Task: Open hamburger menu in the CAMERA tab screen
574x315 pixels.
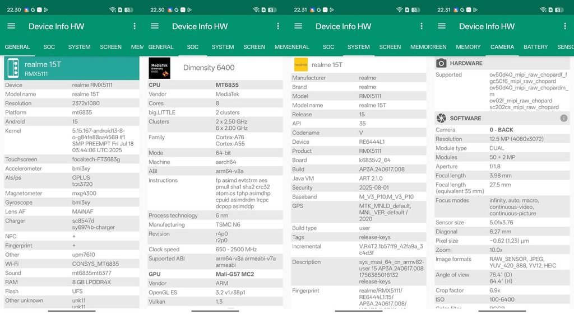Action: [442, 26]
